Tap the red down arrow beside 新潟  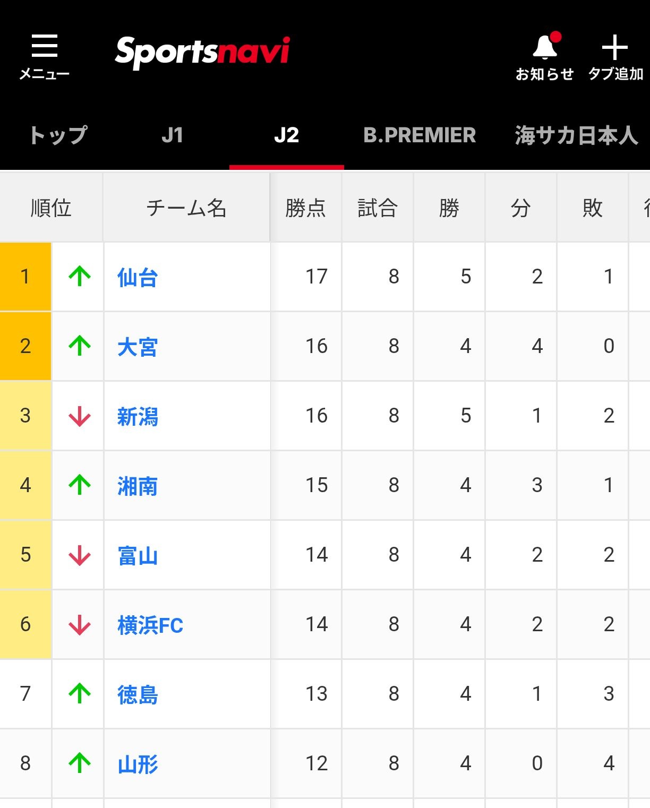pos(80,416)
